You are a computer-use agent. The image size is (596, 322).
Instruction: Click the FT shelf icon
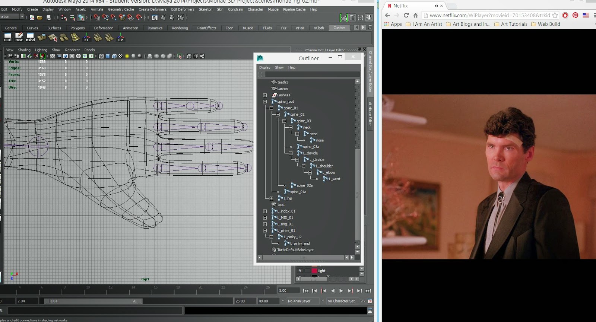click(86, 37)
